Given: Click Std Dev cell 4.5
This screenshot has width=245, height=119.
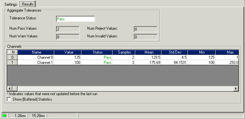Looking at the screenshot, I should [174, 57].
